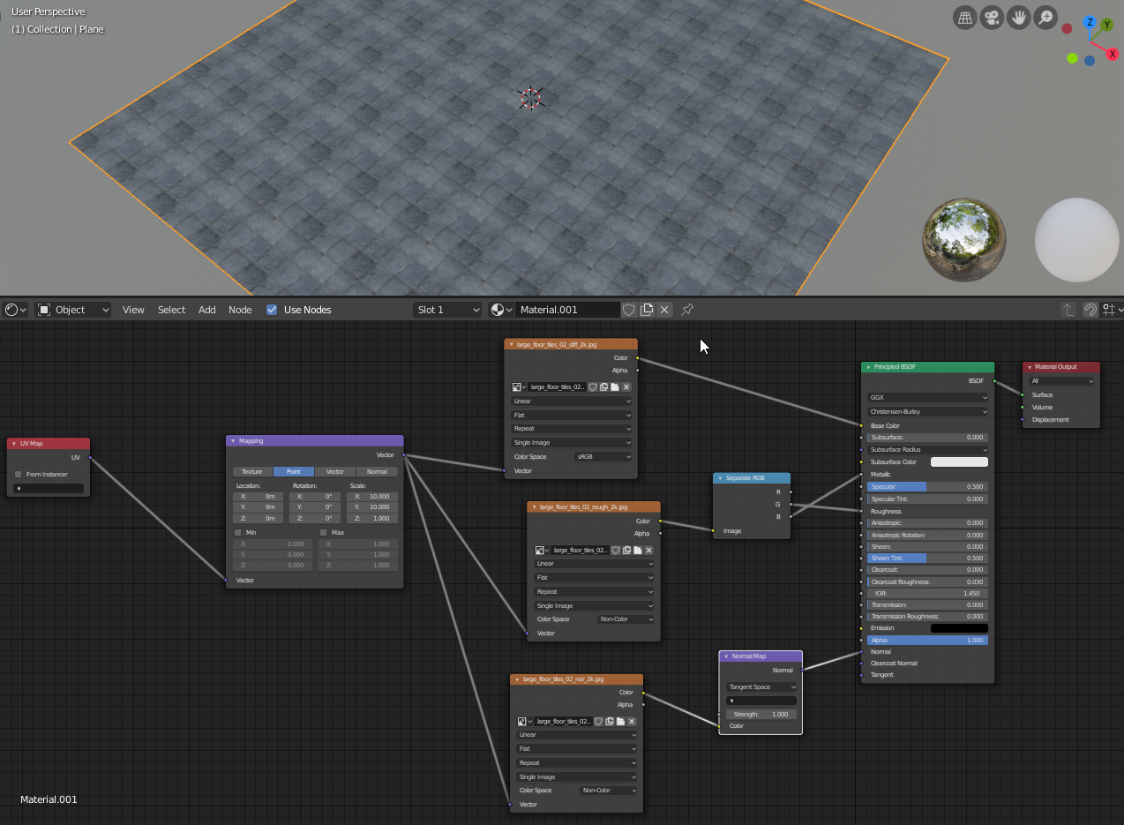Click the Zoom magnifier icon in viewport gizmos
Screen dimensions: 1124x825
(1045, 18)
